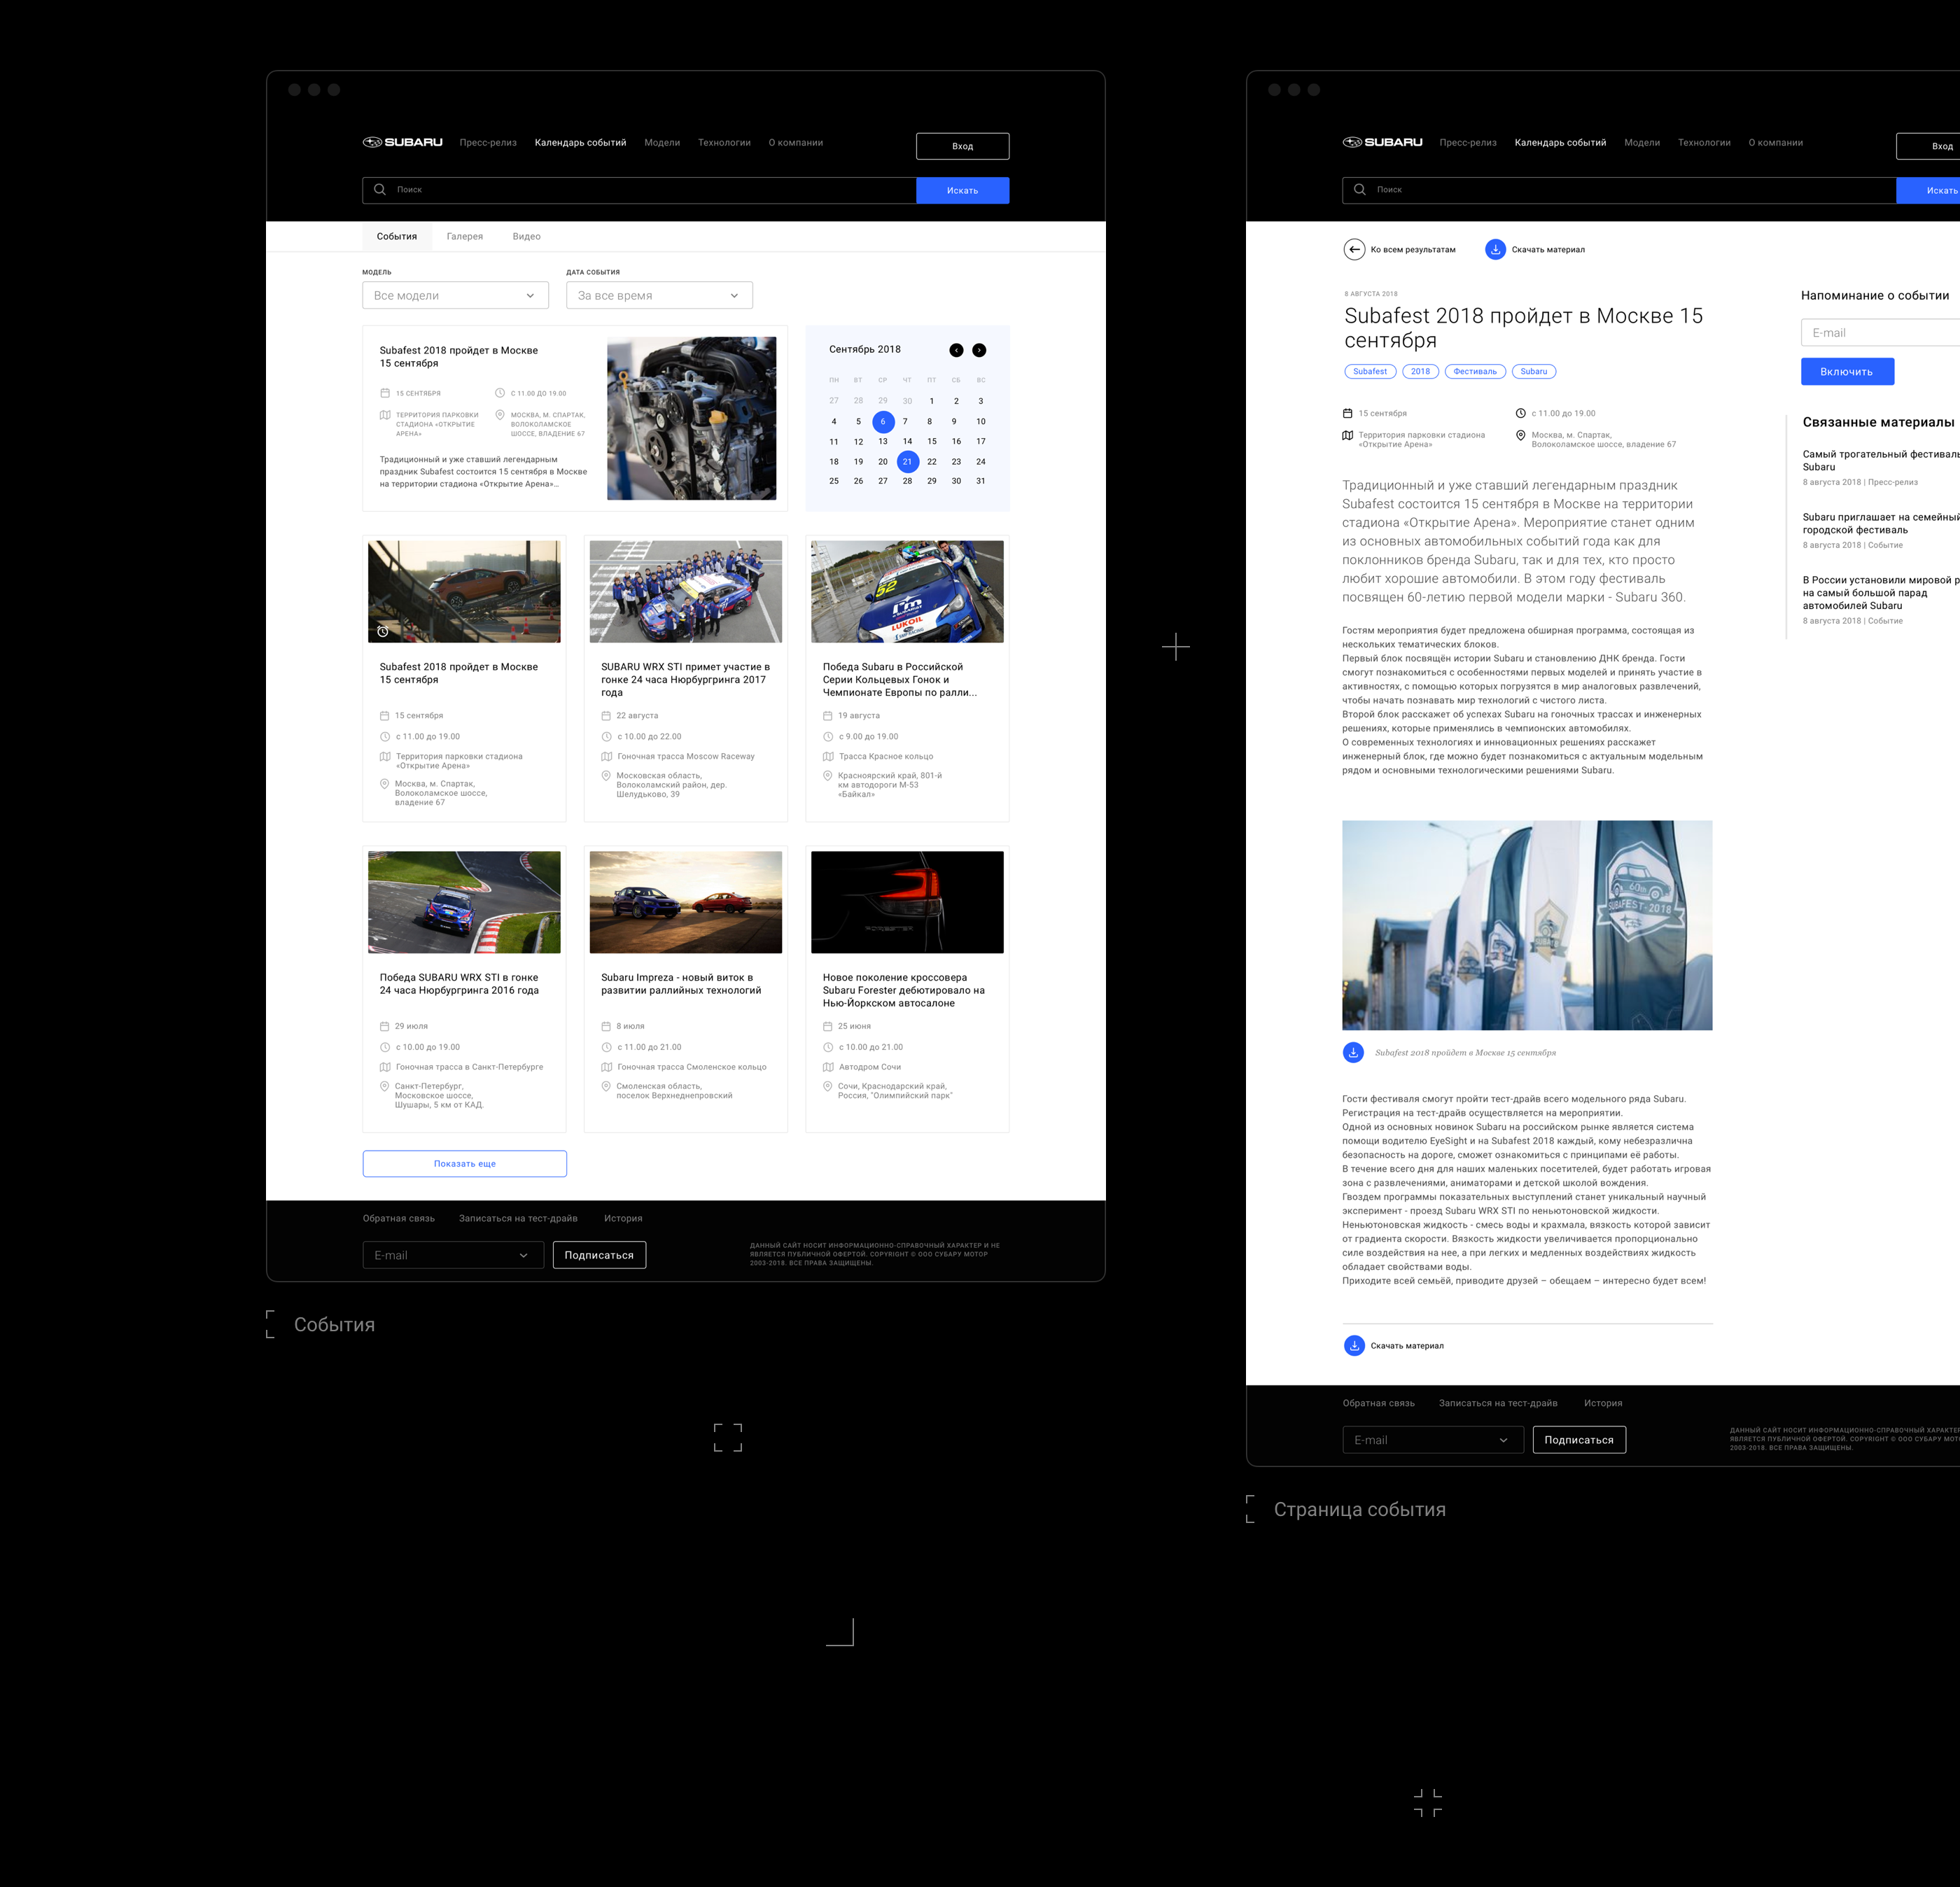Open 'Календарь событий' in left window navigation

coord(581,143)
